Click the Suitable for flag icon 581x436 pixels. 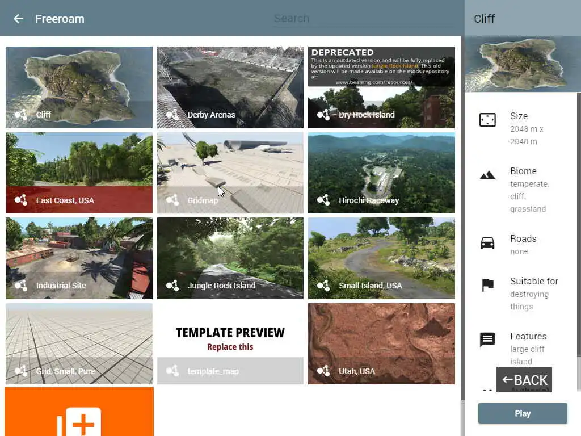click(487, 285)
